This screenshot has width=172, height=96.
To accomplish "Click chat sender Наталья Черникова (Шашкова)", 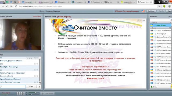I will [x=12, y=73].
